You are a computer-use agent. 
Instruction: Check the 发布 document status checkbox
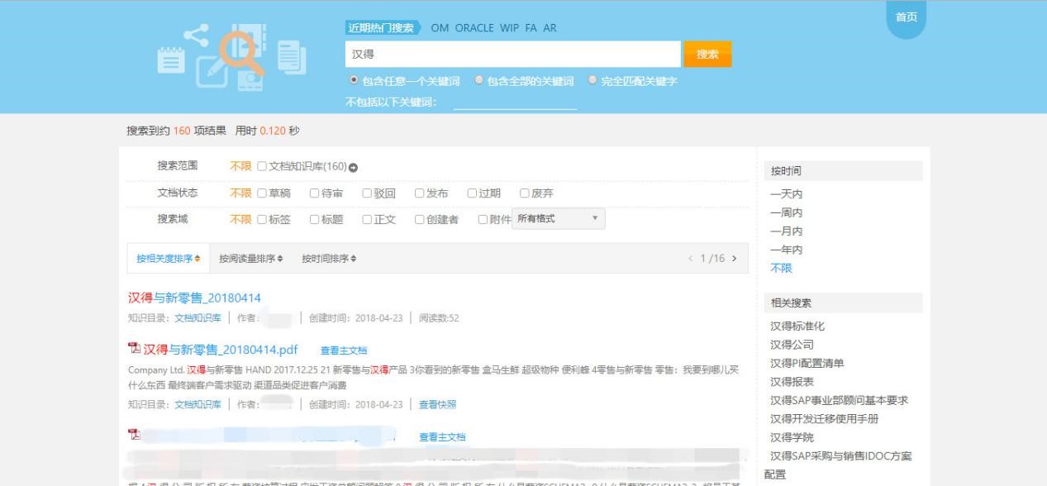420,193
